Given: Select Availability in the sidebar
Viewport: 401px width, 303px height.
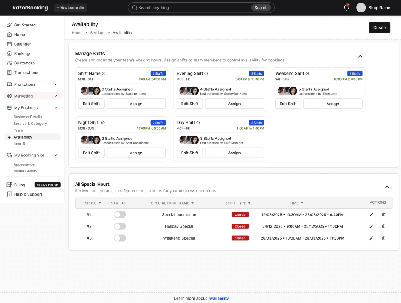Looking at the screenshot, I should pyautogui.click(x=32, y=137).
